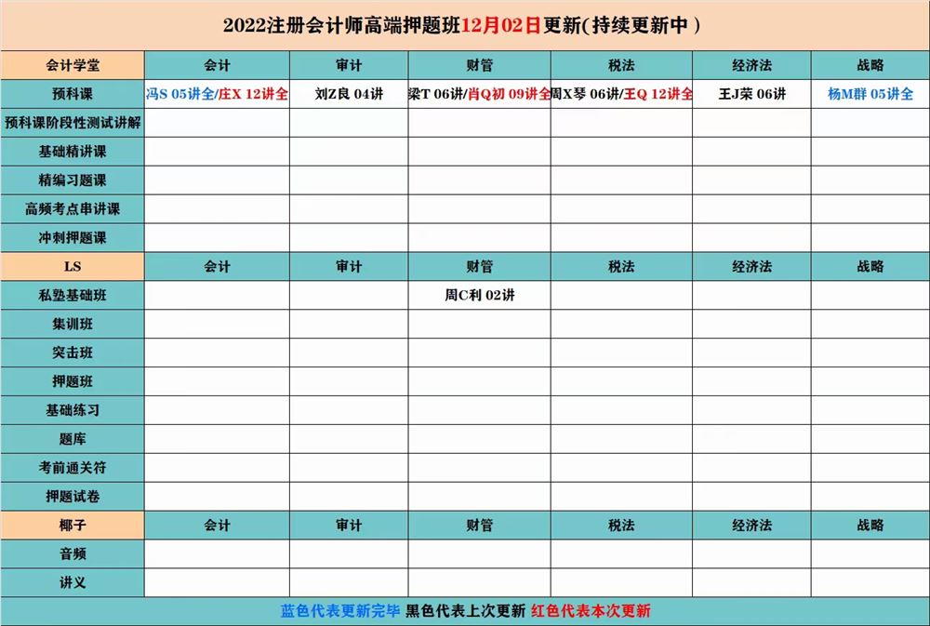
Task: Select '审计' header in the 椰子 row
Action: 349,526
